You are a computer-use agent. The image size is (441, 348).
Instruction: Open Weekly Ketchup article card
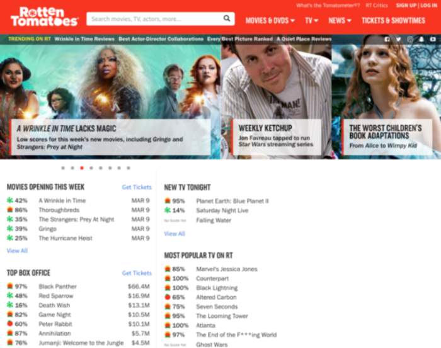(x=276, y=137)
